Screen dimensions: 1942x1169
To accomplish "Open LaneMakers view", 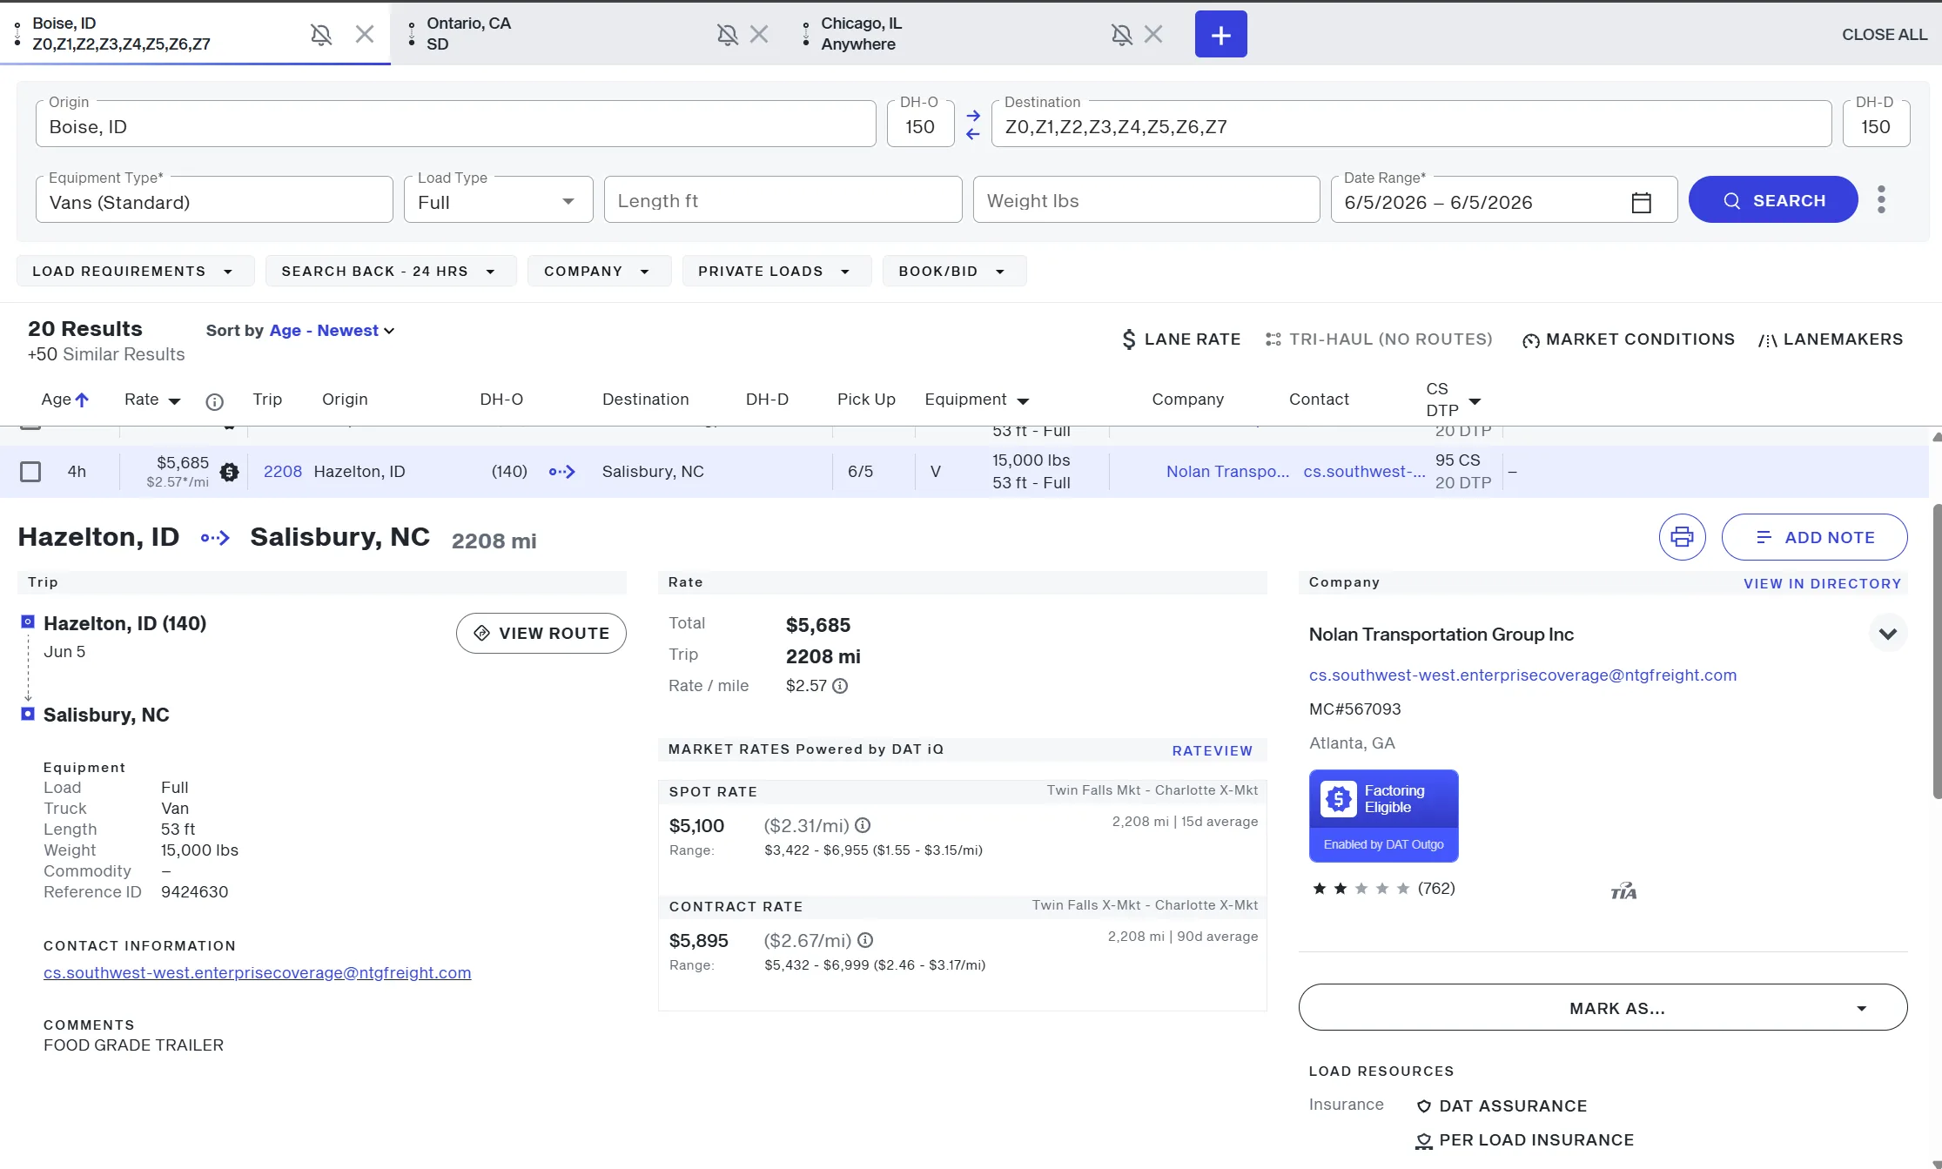I will 1831,339.
